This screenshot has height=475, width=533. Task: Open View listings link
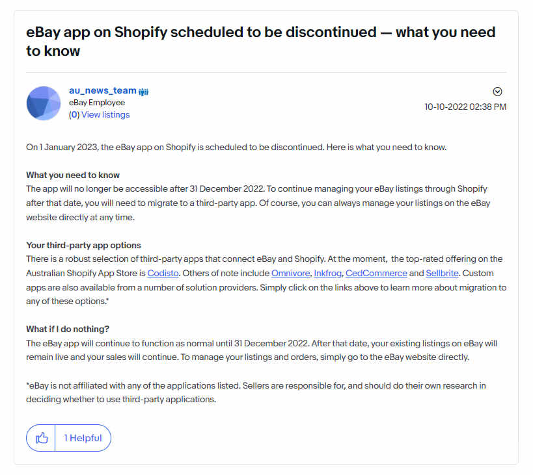click(105, 114)
